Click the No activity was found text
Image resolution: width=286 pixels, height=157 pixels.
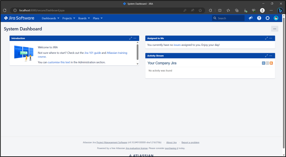pyautogui.click(x=160, y=71)
